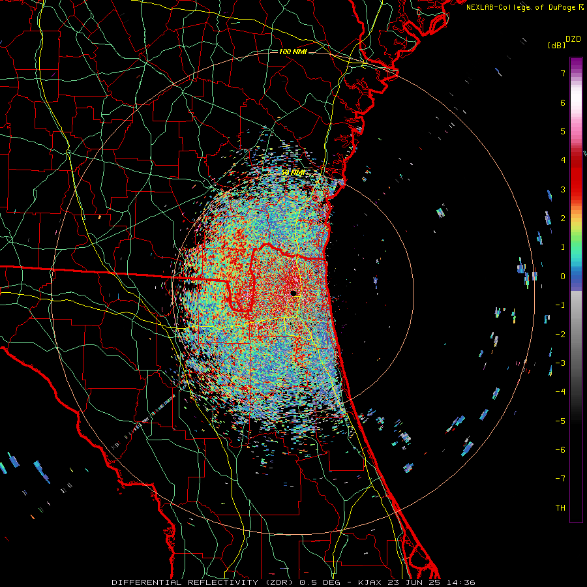Click the NEXLAB-College of DuPage header text
587x587 pixels.
(x=524, y=7)
